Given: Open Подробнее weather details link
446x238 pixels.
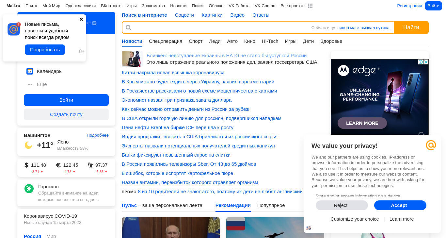Looking at the screenshot, I should (98, 135).
